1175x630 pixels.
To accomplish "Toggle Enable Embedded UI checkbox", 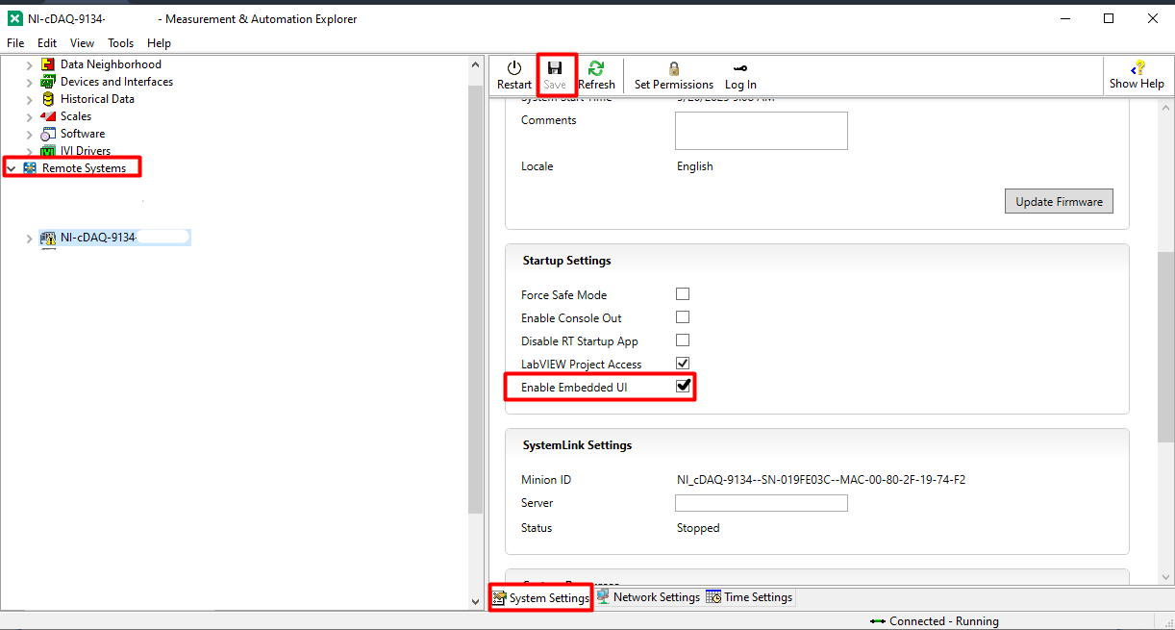I will 683,387.
